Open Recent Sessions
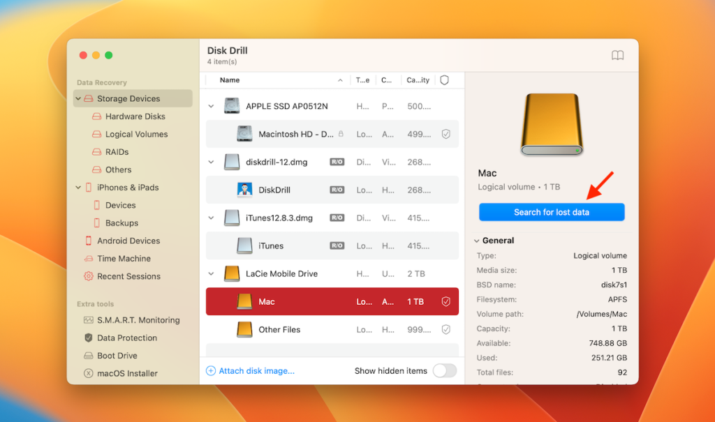This screenshot has height=422, width=715. click(129, 276)
